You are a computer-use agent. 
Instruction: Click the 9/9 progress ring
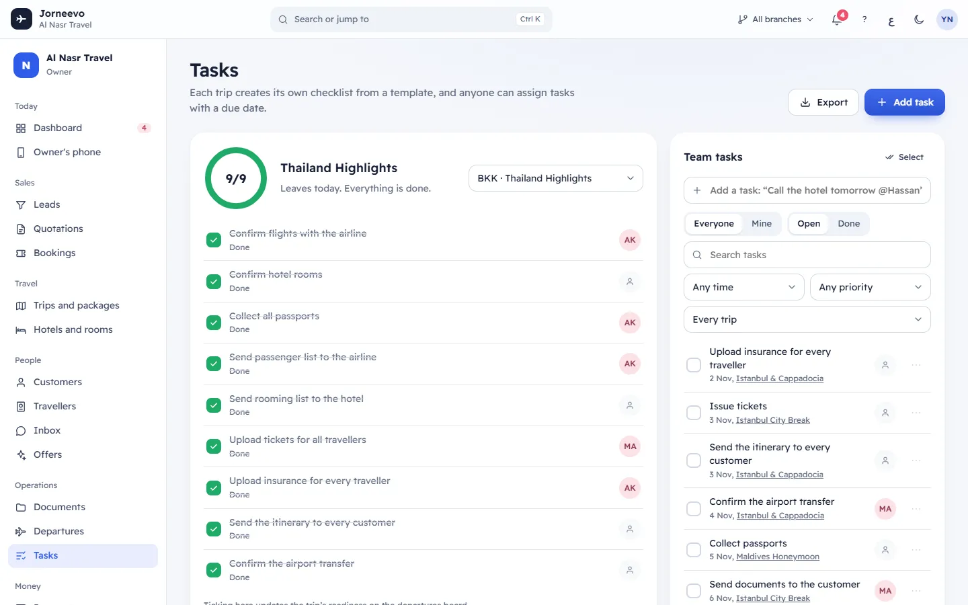(x=236, y=178)
